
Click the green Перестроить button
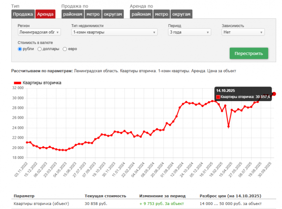coord(248,53)
